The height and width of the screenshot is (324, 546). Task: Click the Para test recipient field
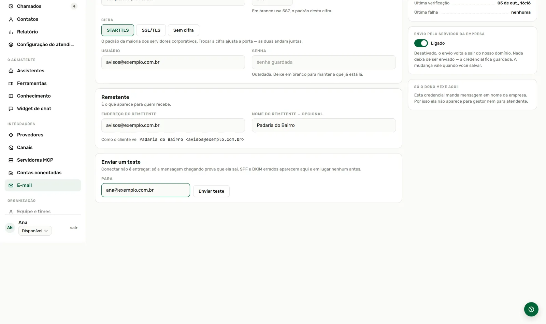[x=146, y=190]
